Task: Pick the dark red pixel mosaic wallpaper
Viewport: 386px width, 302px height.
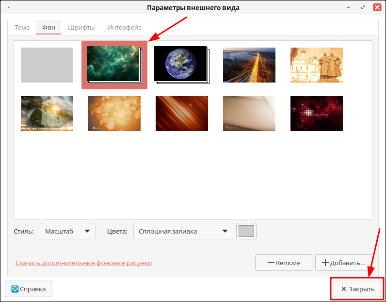Action: 316,114
